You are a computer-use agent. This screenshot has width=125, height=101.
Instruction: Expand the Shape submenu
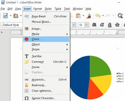pos(46,49)
